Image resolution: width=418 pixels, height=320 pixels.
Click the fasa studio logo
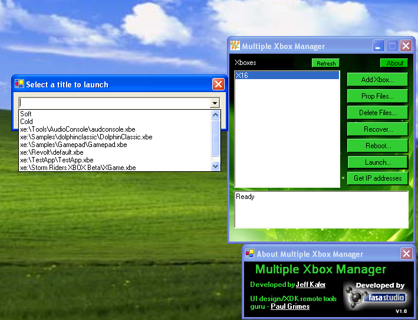(x=376, y=297)
